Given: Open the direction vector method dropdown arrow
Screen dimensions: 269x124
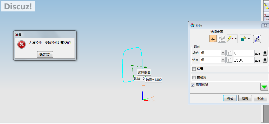Looking at the screenshot, I should (x=236, y=39).
